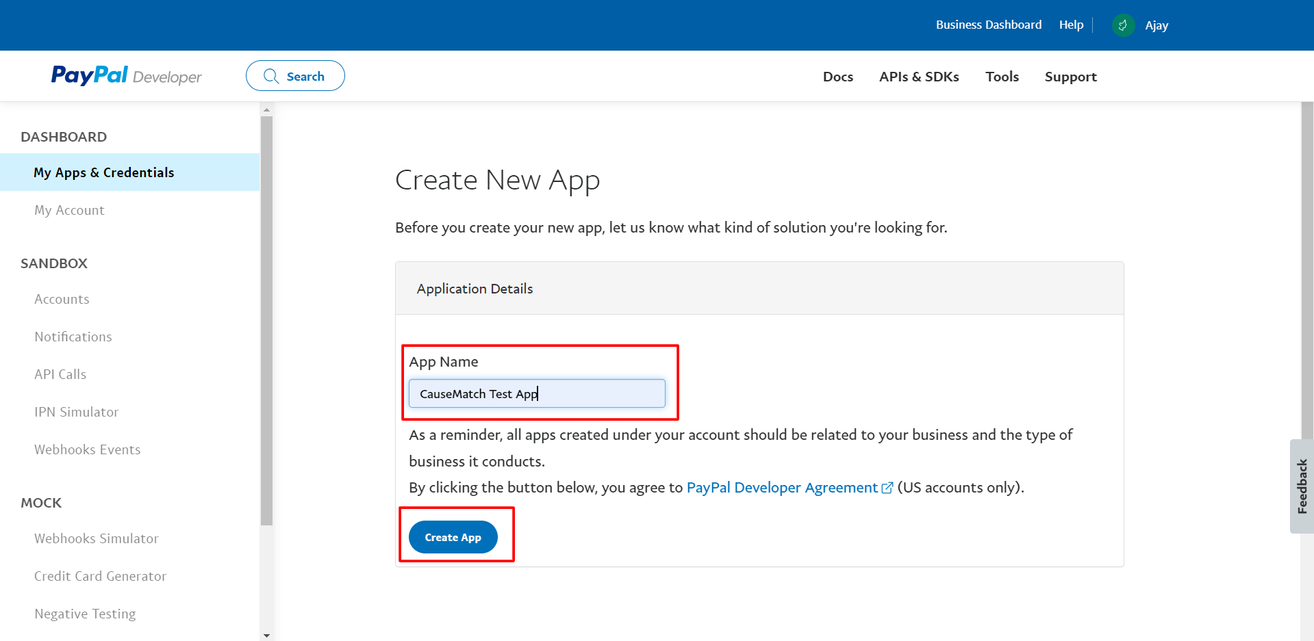Click the sidebar scrollbar thumb
Screen dimensions: 1314x641
point(266,320)
